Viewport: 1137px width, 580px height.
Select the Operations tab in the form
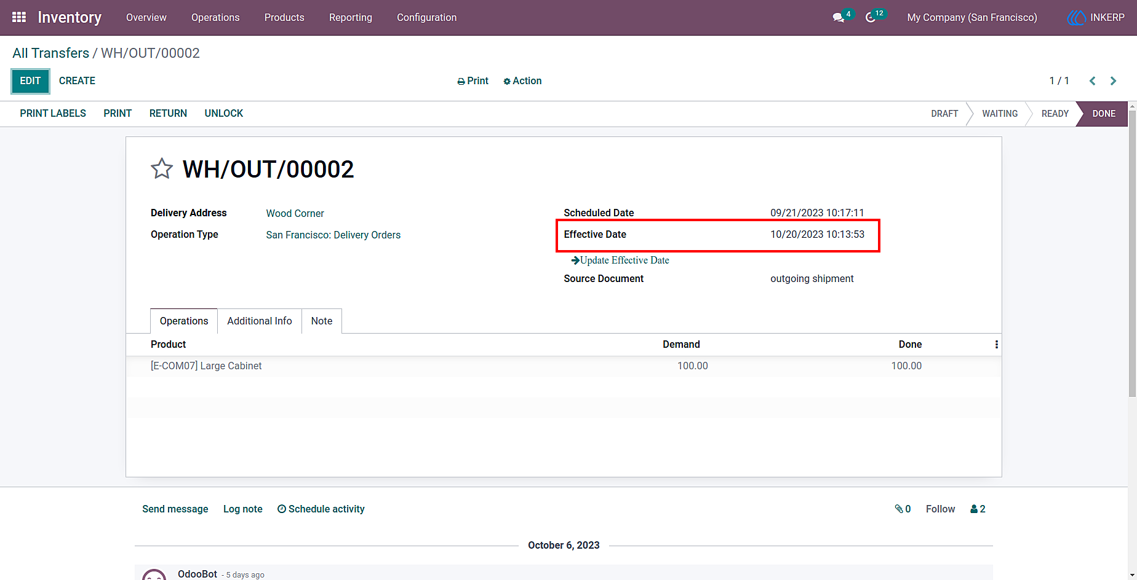click(184, 321)
